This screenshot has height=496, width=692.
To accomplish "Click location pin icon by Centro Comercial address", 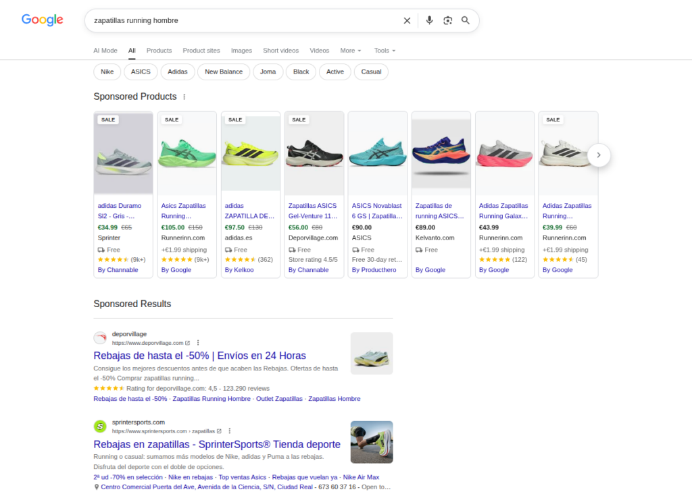I will click(x=96, y=487).
